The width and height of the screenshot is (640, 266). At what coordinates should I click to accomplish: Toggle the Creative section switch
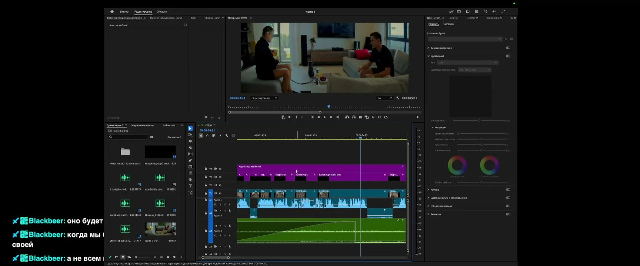click(x=508, y=56)
